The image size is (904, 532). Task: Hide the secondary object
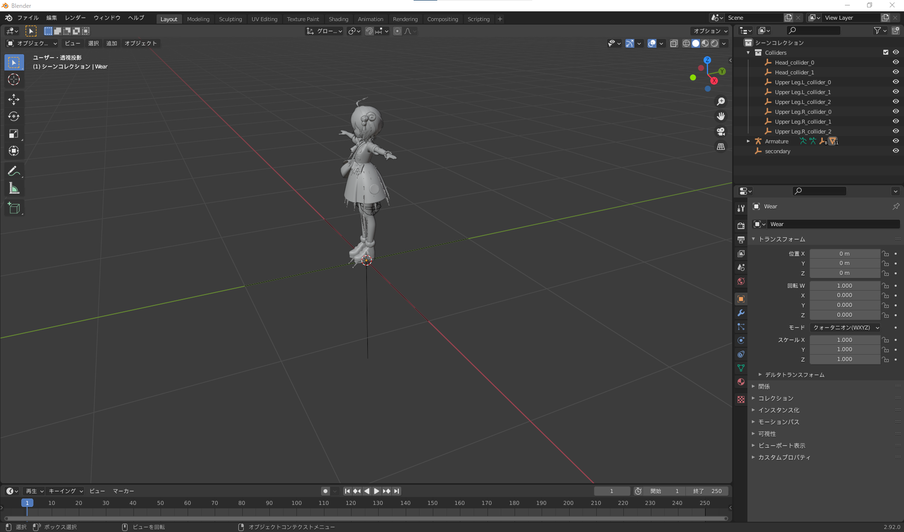pos(896,151)
